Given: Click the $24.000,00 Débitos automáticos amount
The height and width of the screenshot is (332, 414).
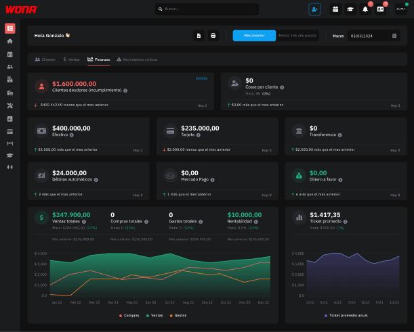Looking at the screenshot, I should [69, 173].
